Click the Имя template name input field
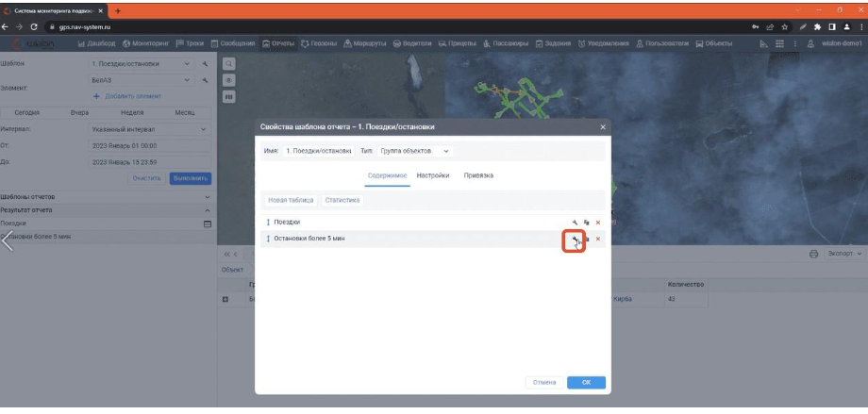The width and height of the screenshot is (868, 414). (x=319, y=151)
